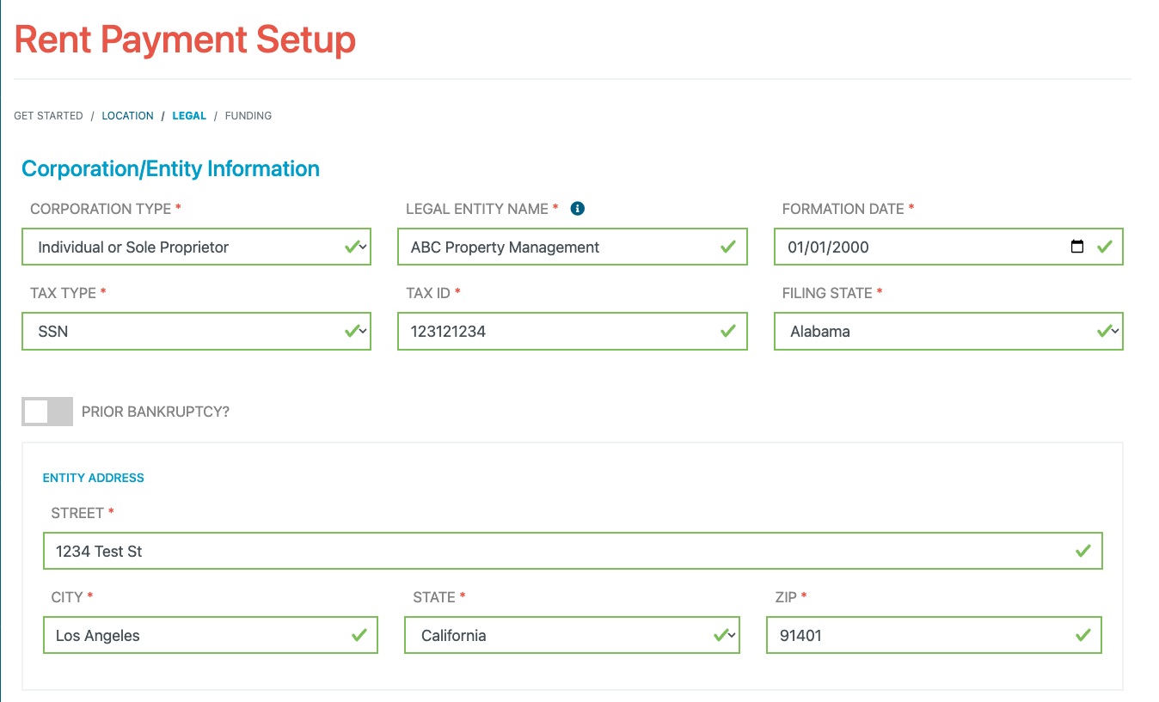Open the State dropdown showing California

coord(572,635)
